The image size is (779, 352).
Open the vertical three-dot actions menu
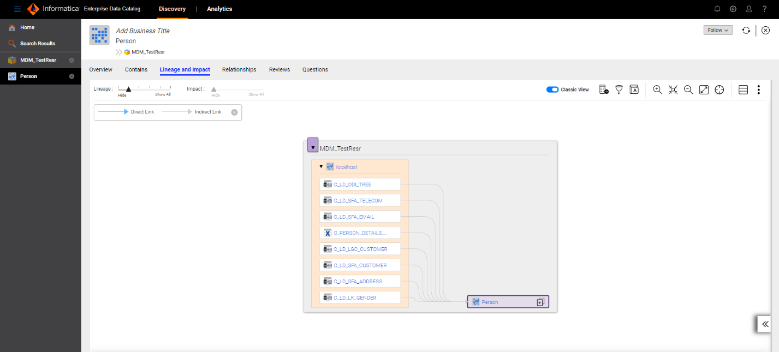coord(758,90)
